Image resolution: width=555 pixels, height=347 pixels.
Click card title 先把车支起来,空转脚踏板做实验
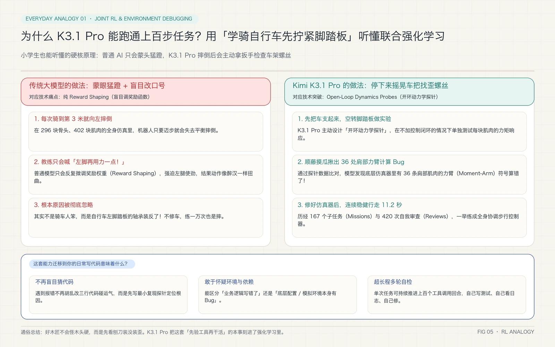[344, 119]
